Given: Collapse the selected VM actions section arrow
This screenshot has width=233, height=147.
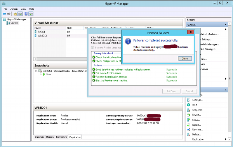Looking at the screenshot, I should [226, 90].
